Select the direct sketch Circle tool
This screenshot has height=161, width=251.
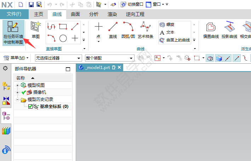(x=63, y=39)
